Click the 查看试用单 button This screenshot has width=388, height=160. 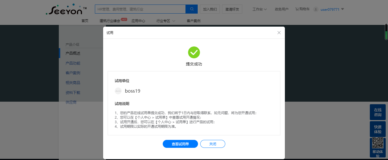pyautogui.click(x=180, y=144)
